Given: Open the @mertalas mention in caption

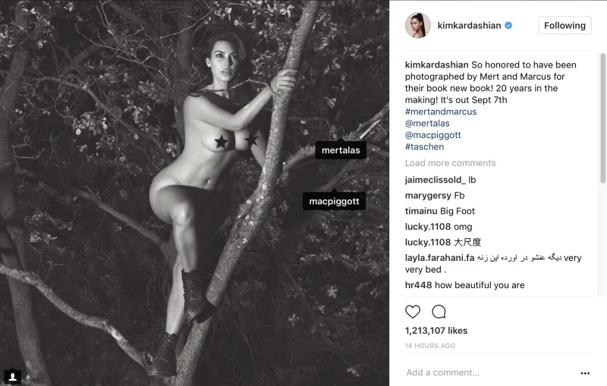Looking at the screenshot, I should [427, 124].
